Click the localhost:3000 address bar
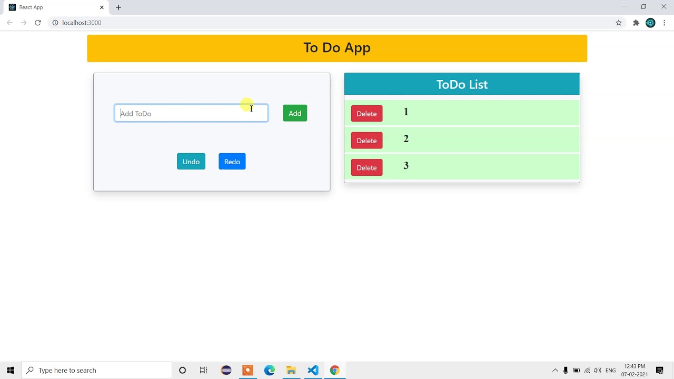 337,23
